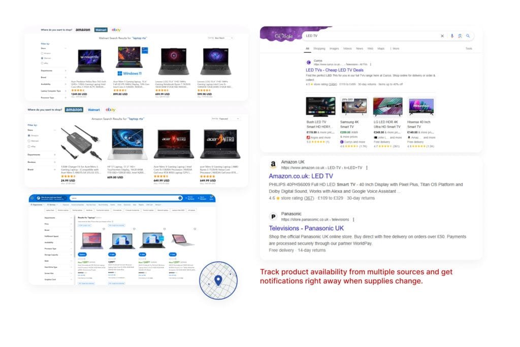This screenshot has height=347, width=520.
Task: Switch to the Videos tab on Google
Action: 347,49
